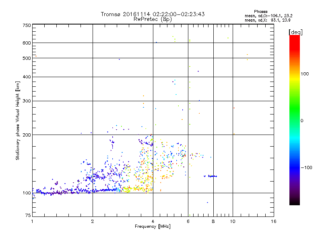Click the x-axis tick label '2'
The height and width of the screenshot is (241, 322).
pos(93,221)
